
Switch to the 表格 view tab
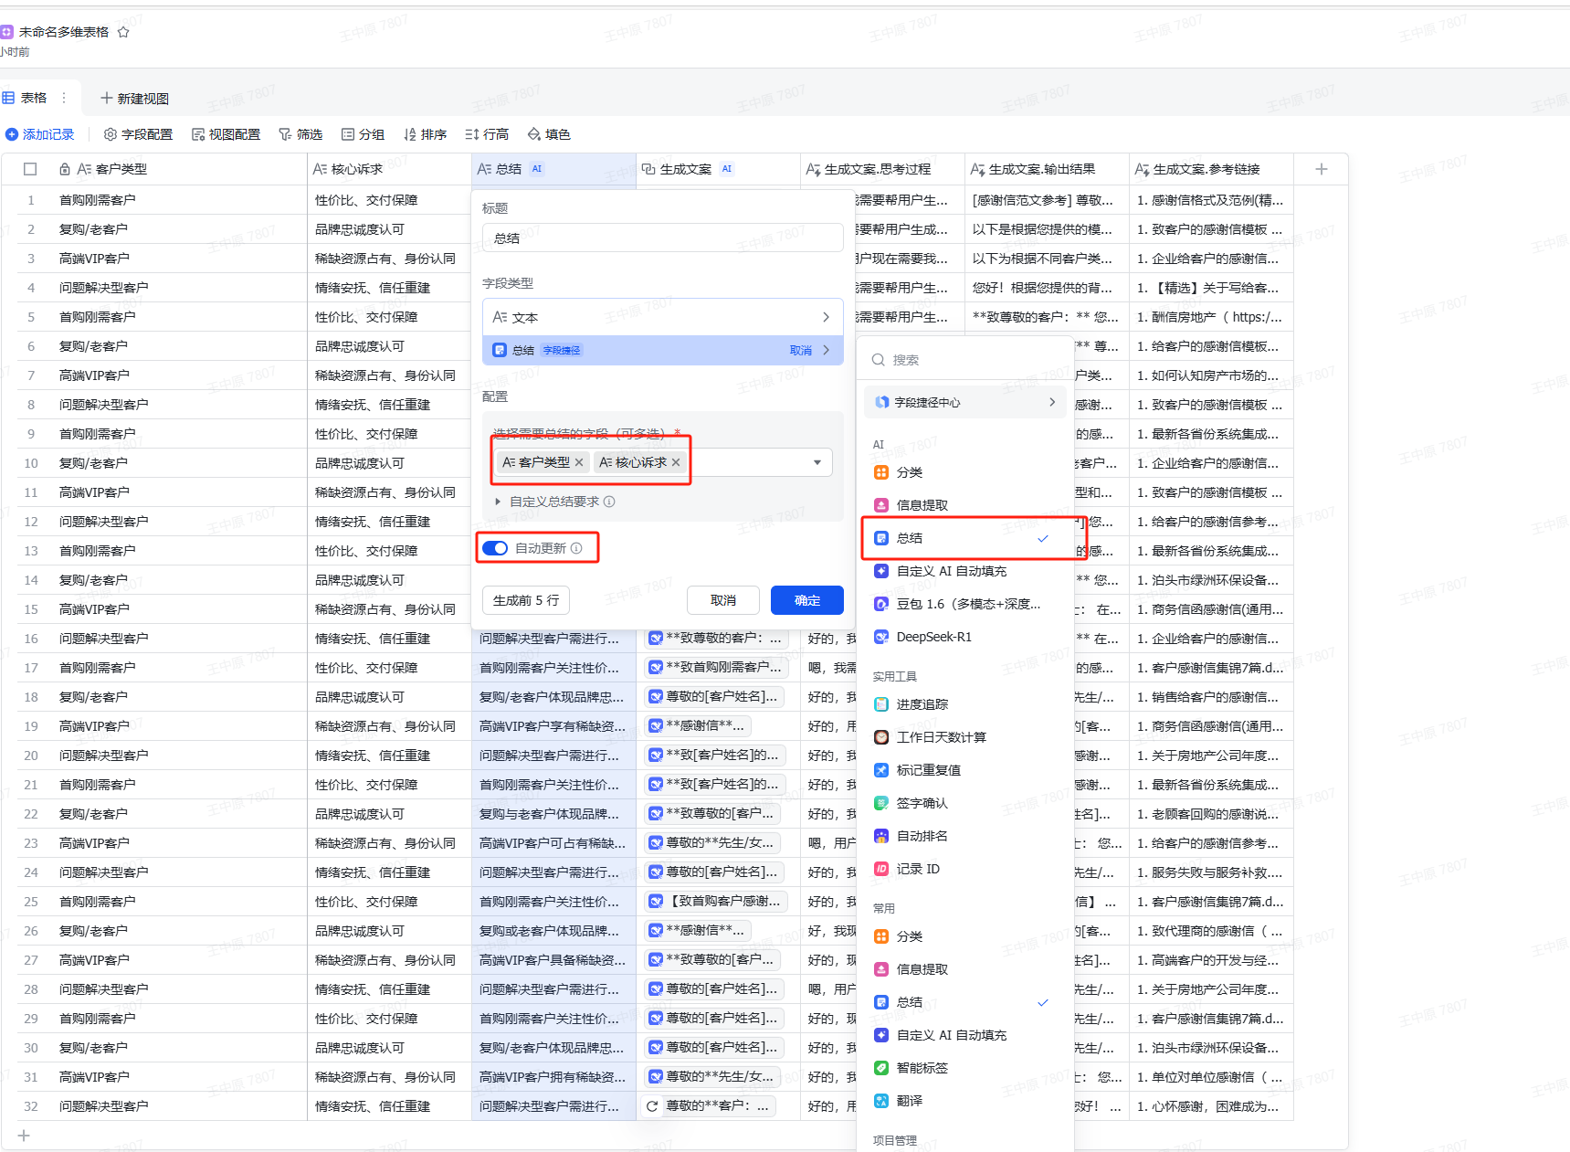click(26, 98)
